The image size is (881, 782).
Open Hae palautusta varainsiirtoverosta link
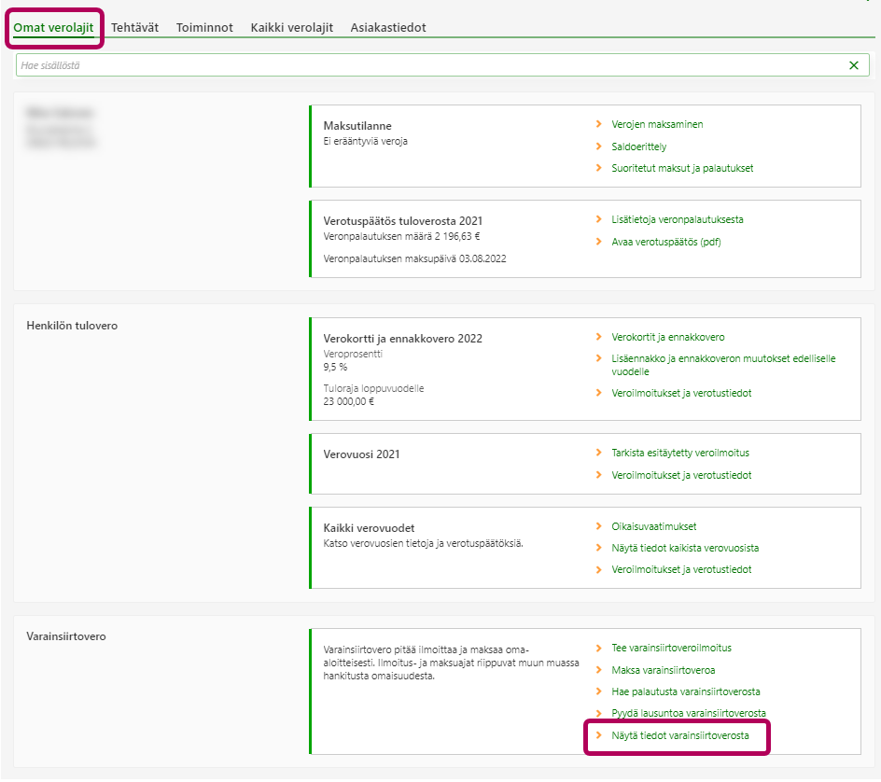coord(685,691)
